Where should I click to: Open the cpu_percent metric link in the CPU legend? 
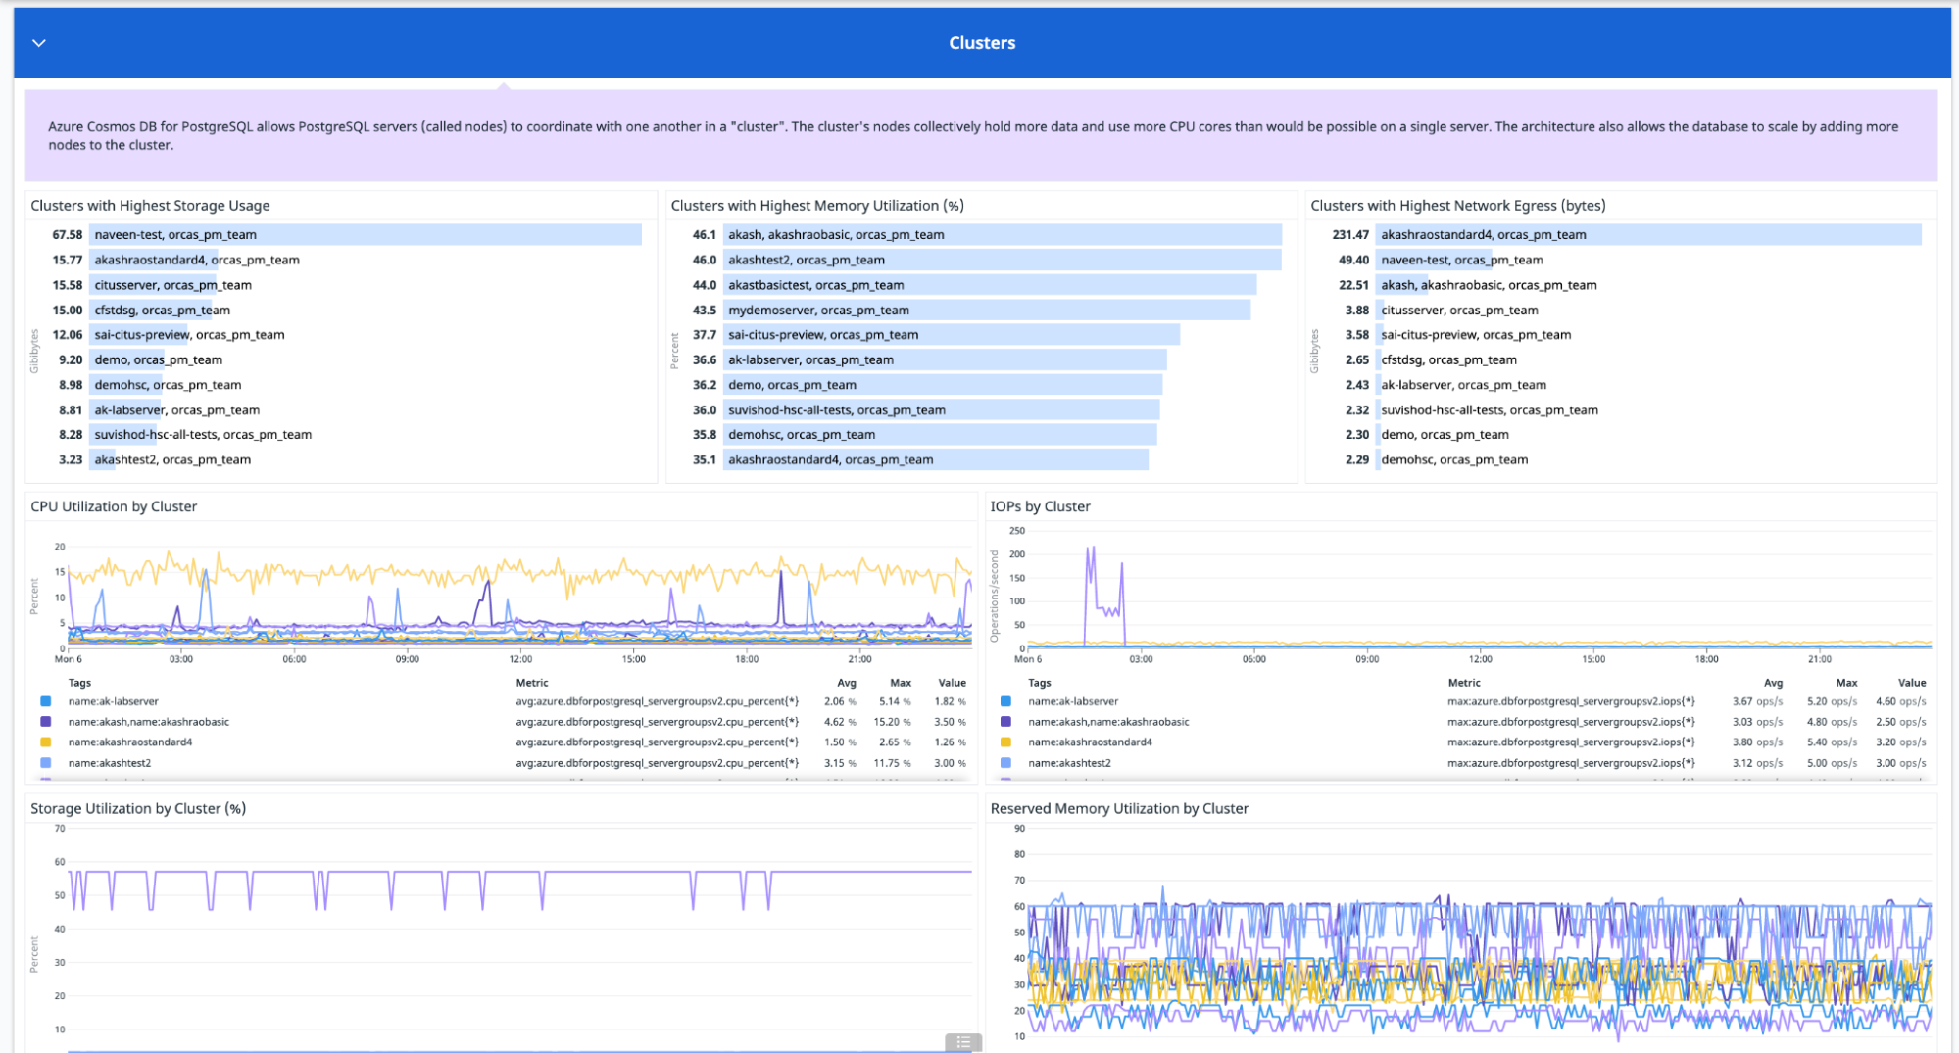click(x=659, y=701)
